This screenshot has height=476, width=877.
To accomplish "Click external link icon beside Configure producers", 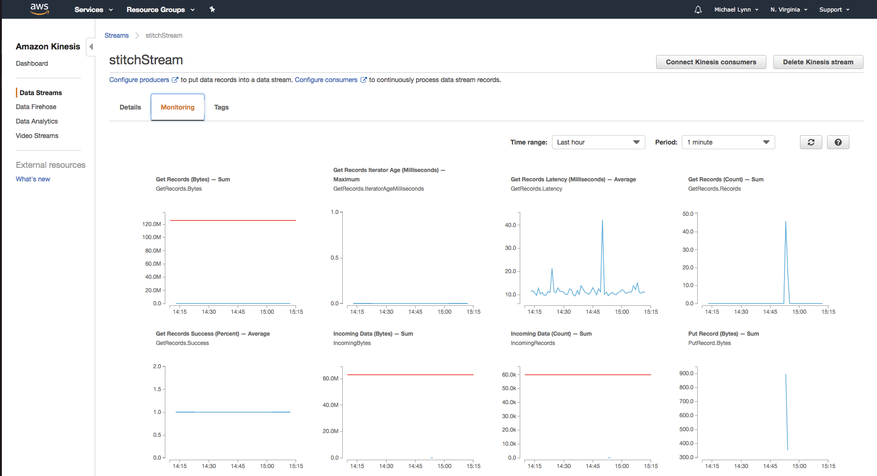I will pyautogui.click(x=175, y=80).
